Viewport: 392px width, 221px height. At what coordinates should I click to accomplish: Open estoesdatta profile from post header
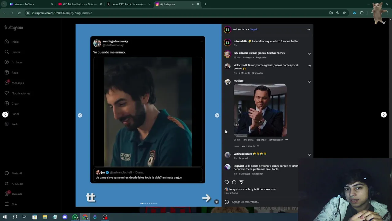click(240, 29)
